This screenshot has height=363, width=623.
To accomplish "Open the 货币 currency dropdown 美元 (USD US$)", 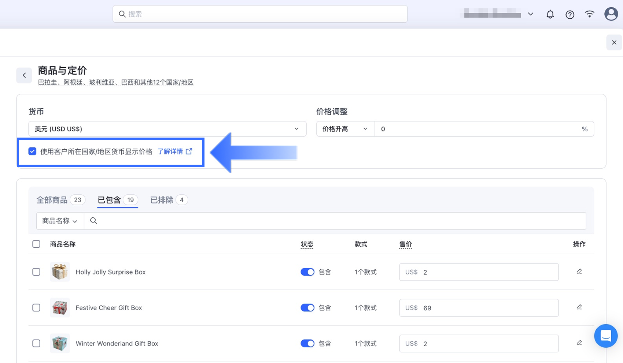I will tap(167, 129).
